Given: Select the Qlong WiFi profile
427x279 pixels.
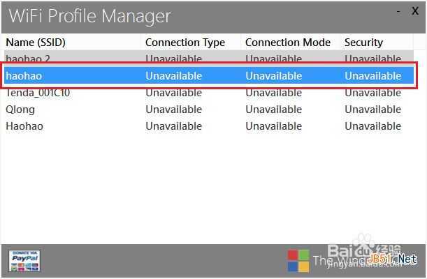Looking at the screenshot, I should coord(20,110).
